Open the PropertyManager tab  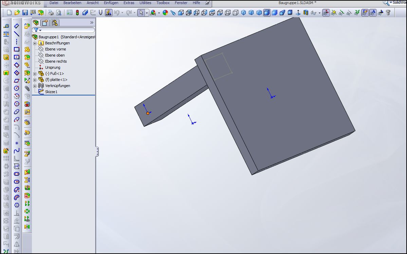45,23
